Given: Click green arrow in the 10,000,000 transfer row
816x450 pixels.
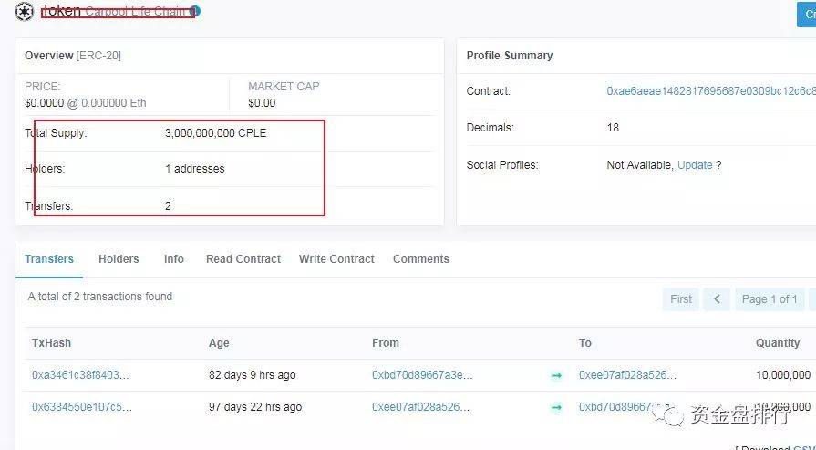Looking at the screenshot, I should (556, 375).
